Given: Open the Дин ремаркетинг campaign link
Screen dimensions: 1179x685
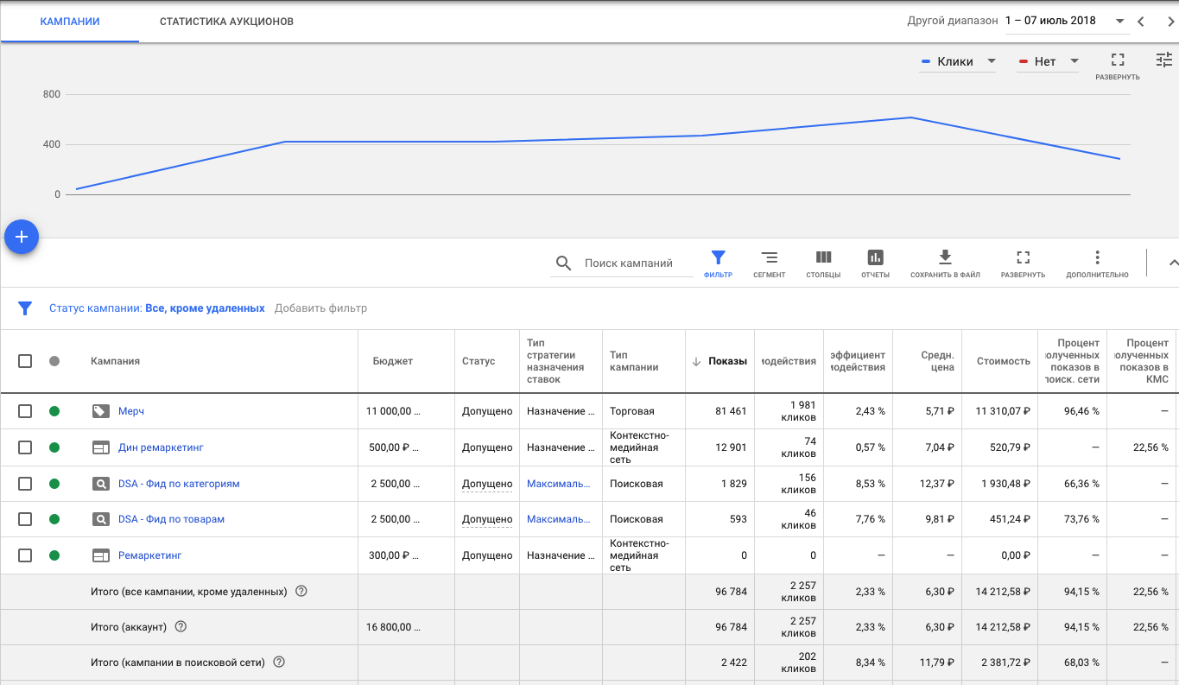Looking at the screenshot, I should [x=161, y=447].
